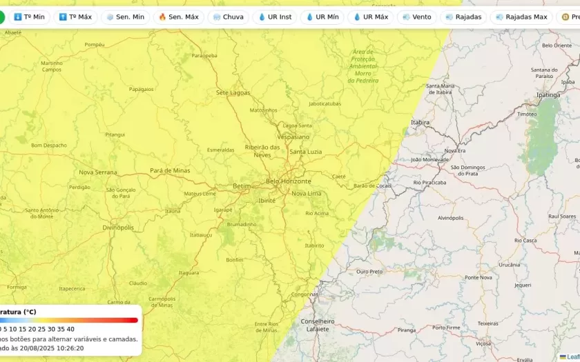The height and width of the screenshot is (362, 580).
Task: Click Belo Horizonte on the map
Action: pyautogui.click(x=289, y=181)
